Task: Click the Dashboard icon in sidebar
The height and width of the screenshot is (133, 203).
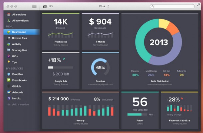Action: tap(9, 32)
